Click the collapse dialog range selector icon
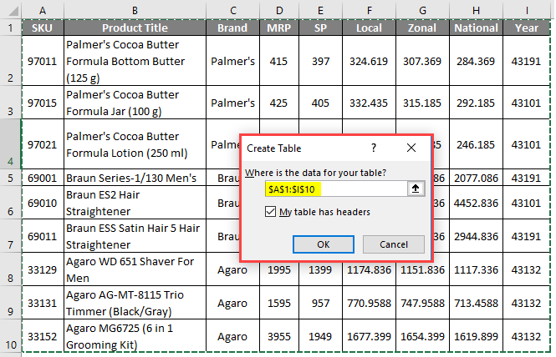Image resolution: width=556 pixels, height=357 pixels. (x=416, y=189)
